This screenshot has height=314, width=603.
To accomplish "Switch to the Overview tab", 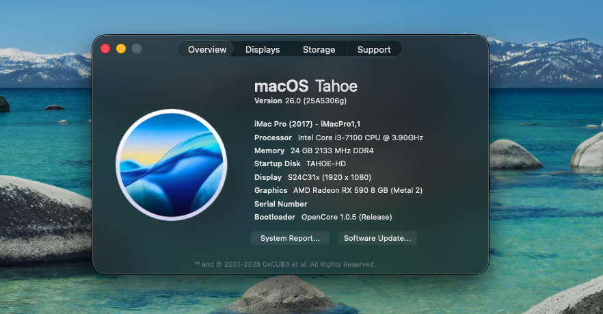I will click(x=207, y=49).
